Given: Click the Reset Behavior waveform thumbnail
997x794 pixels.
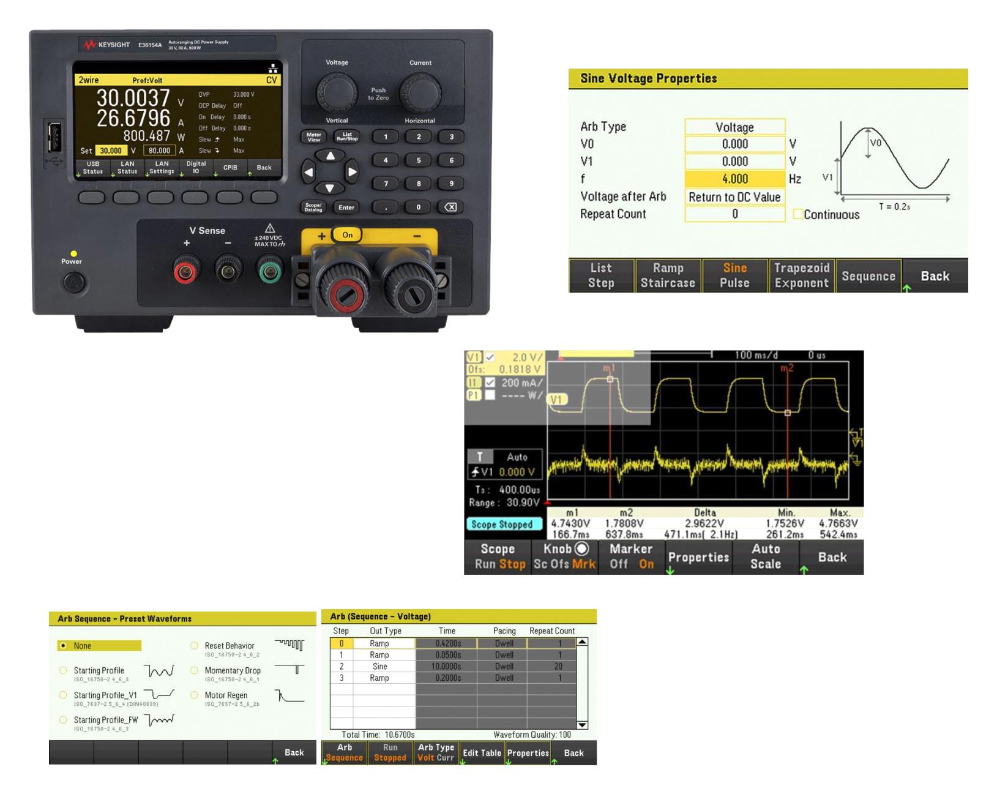Looking at the screenshot, I should pyautogui.click(x=289, y=645).
